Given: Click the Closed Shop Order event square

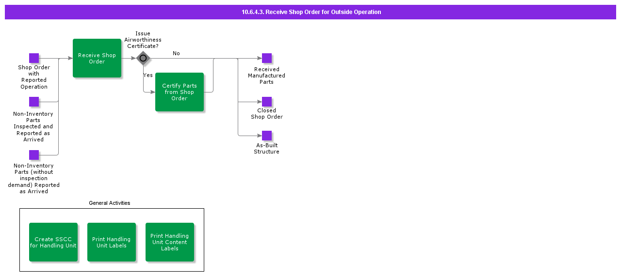Looking at the screenshot, I should coord(267,102).
